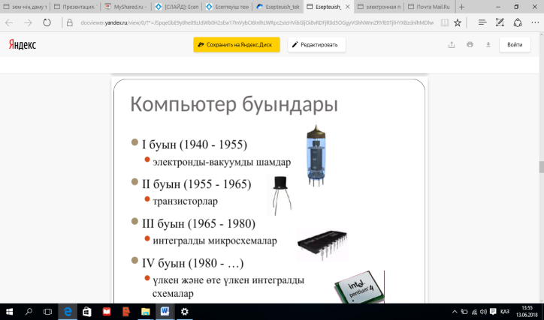Click the text электронды-вакуумды шамдар
Image resolution: width=544 pixels, height=320 pixels.
[222, 162]
